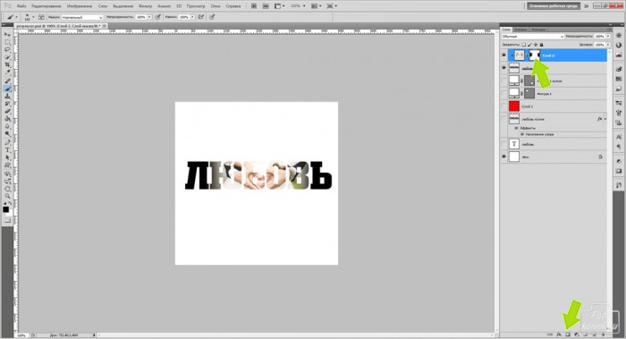Select the Spot Healing Brush tool

pyautogui.click(x=7, y=81)
